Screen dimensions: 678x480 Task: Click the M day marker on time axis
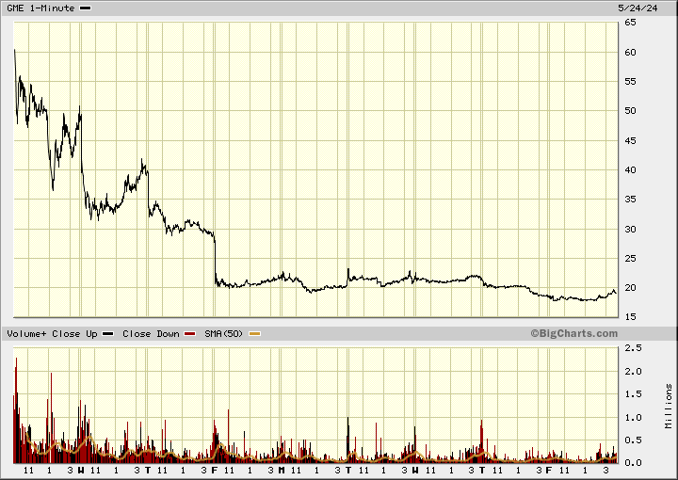pyautogui.click(x=282, y=470)
